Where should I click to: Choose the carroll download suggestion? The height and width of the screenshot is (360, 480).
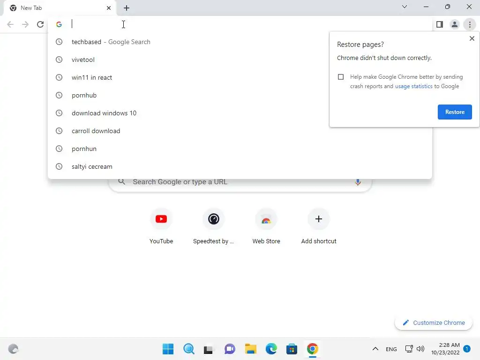click(240, 131)
